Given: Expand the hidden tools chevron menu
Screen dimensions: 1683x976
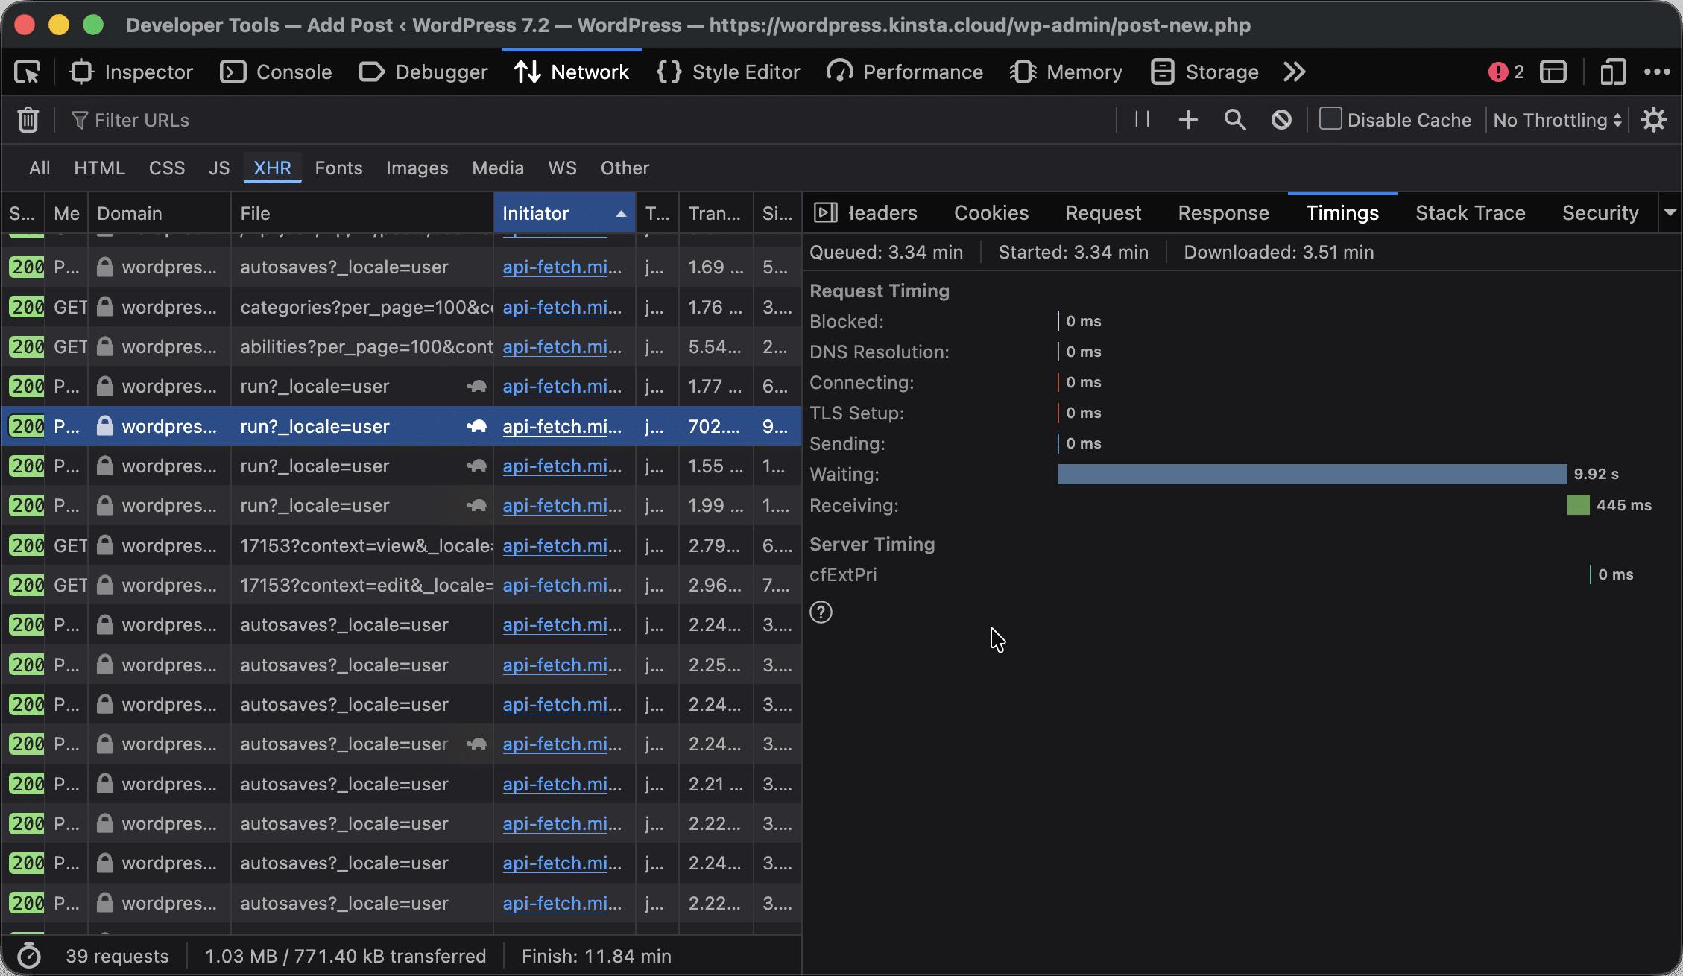Looking at the screenshot, I should 1295,72.
